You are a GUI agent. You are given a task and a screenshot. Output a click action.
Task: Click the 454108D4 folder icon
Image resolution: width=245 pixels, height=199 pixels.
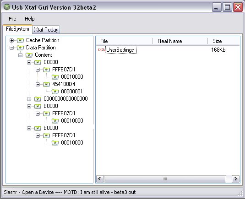click(46, 84)
